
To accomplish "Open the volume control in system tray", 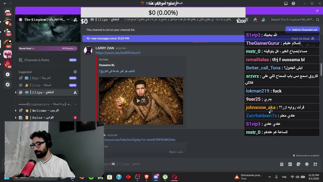I will (297, 177).
